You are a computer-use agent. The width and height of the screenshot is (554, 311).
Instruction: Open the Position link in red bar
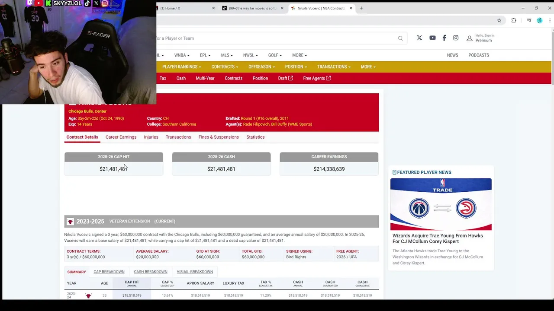tap(260, 78)
